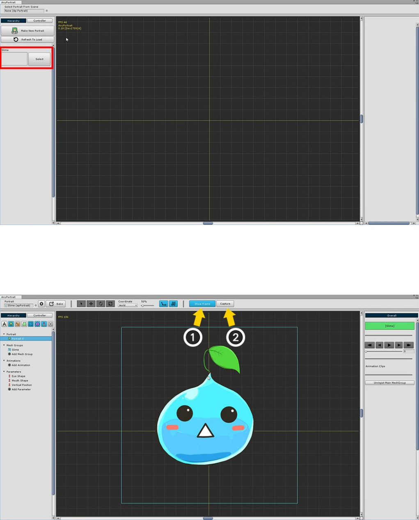Select Vertical Position parameter
Image resolution: width=419 pixels, height=520 pixels.
coord(20,385)
